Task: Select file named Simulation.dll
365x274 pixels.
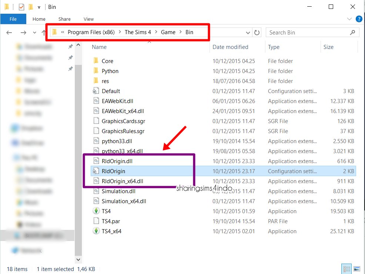Action: point(118,191)
